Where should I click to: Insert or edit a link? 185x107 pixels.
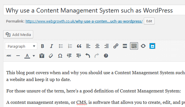point(116,46)
